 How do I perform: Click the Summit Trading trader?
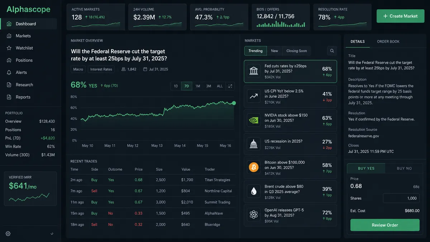tap(218, 202)
